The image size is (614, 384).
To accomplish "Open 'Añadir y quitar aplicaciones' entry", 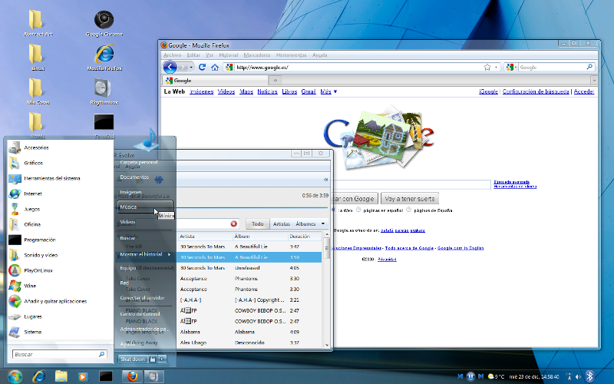I will coord(61,301).
